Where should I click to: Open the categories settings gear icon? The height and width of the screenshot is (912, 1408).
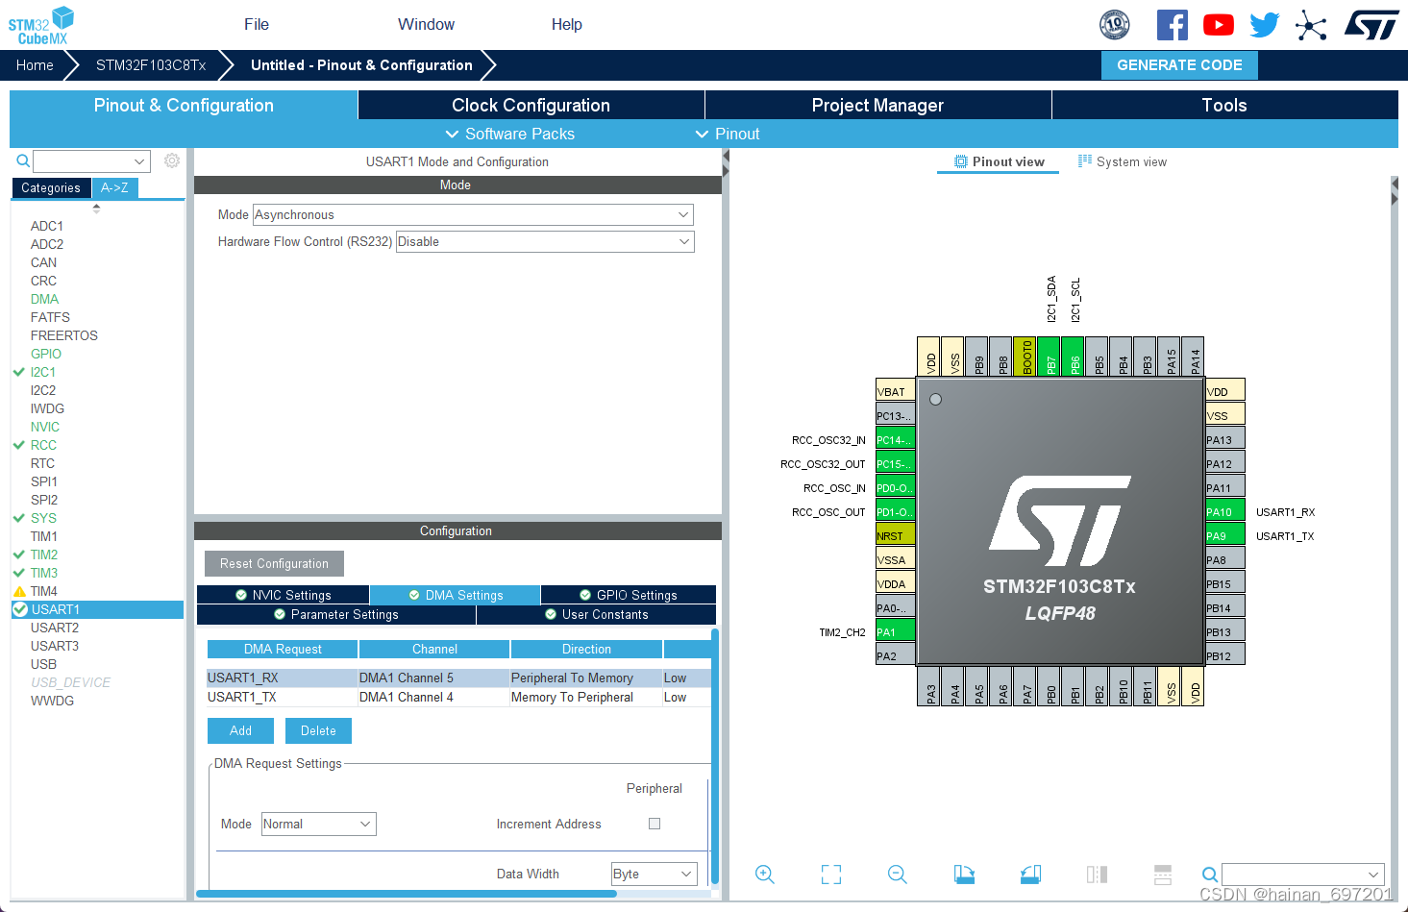[x=172, y=160]
